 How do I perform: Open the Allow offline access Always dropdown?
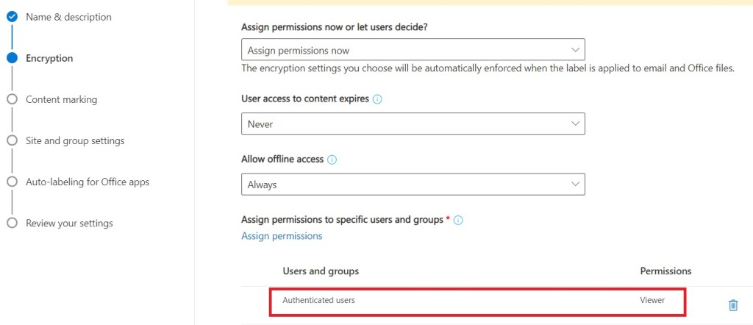(413, 185)
